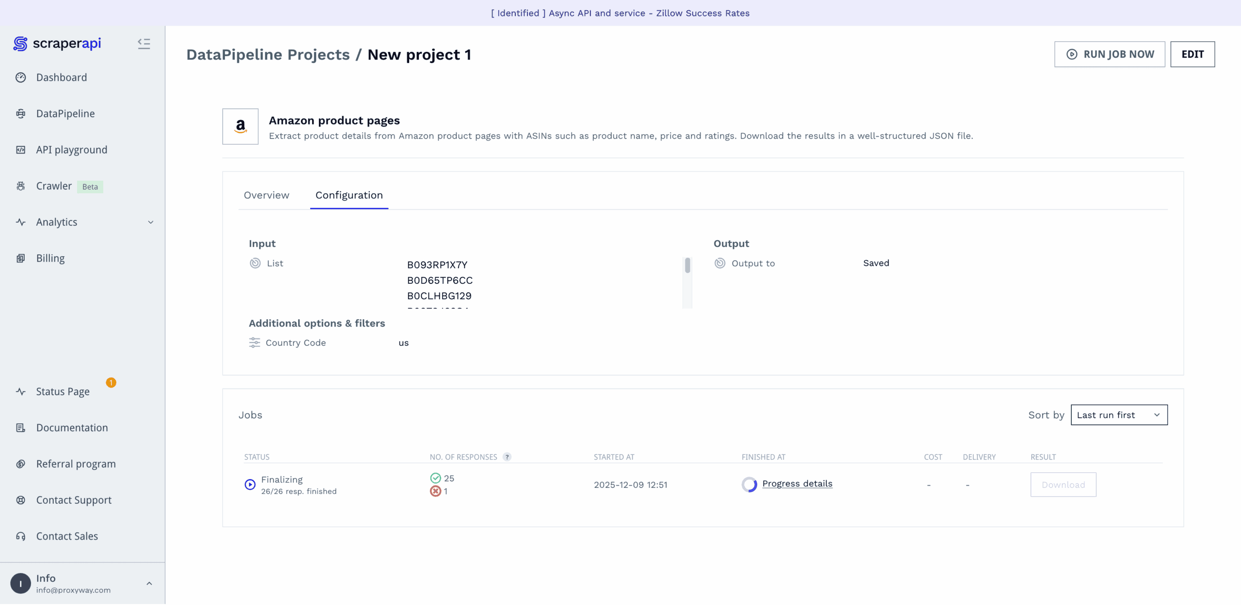Expand the Analytics sidebar menu
Image resolution: width=1241 pixels, height=605 pixels.
tap(151, 222)
